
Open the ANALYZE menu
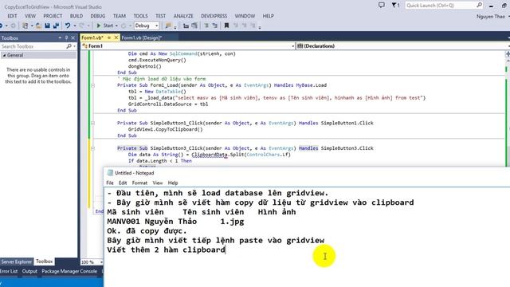point(183,16)
